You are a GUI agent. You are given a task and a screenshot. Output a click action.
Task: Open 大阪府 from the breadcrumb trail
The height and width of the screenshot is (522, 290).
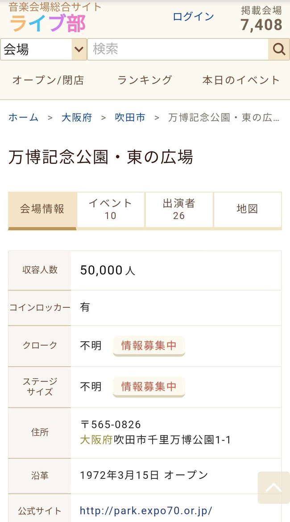(76, 117)
